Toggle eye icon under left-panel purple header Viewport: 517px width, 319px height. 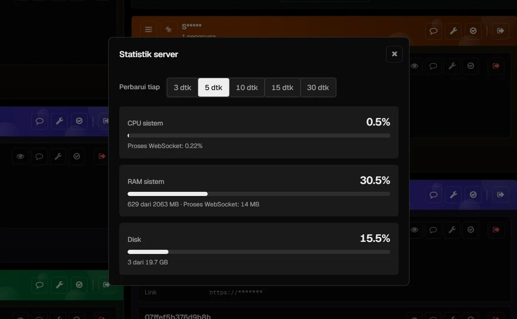pos(20,156)
